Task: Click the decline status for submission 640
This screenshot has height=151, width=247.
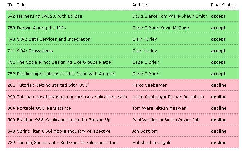Action: [x=219, y=131]
